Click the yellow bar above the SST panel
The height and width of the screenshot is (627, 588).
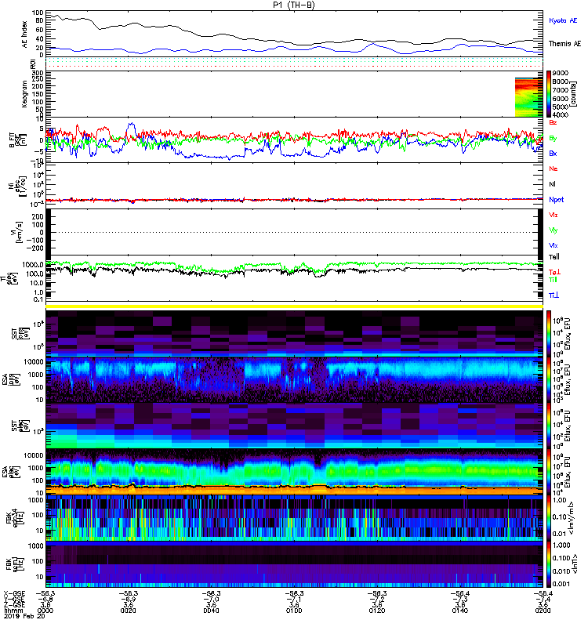pos(295,306)
